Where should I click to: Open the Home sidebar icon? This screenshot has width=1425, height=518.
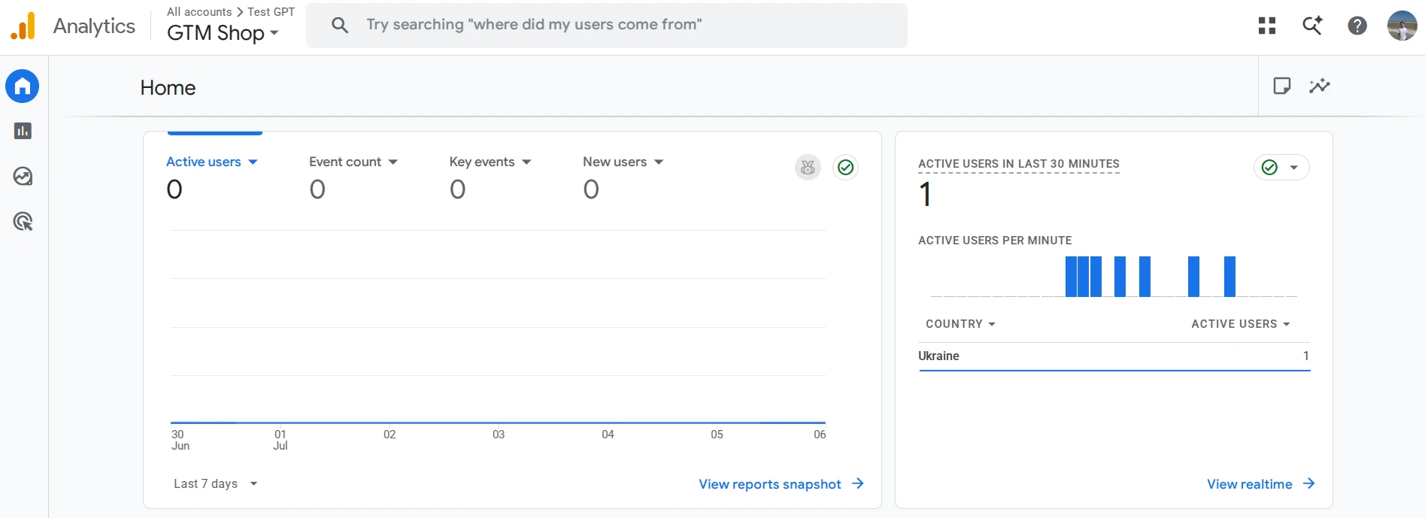point(23,86)
